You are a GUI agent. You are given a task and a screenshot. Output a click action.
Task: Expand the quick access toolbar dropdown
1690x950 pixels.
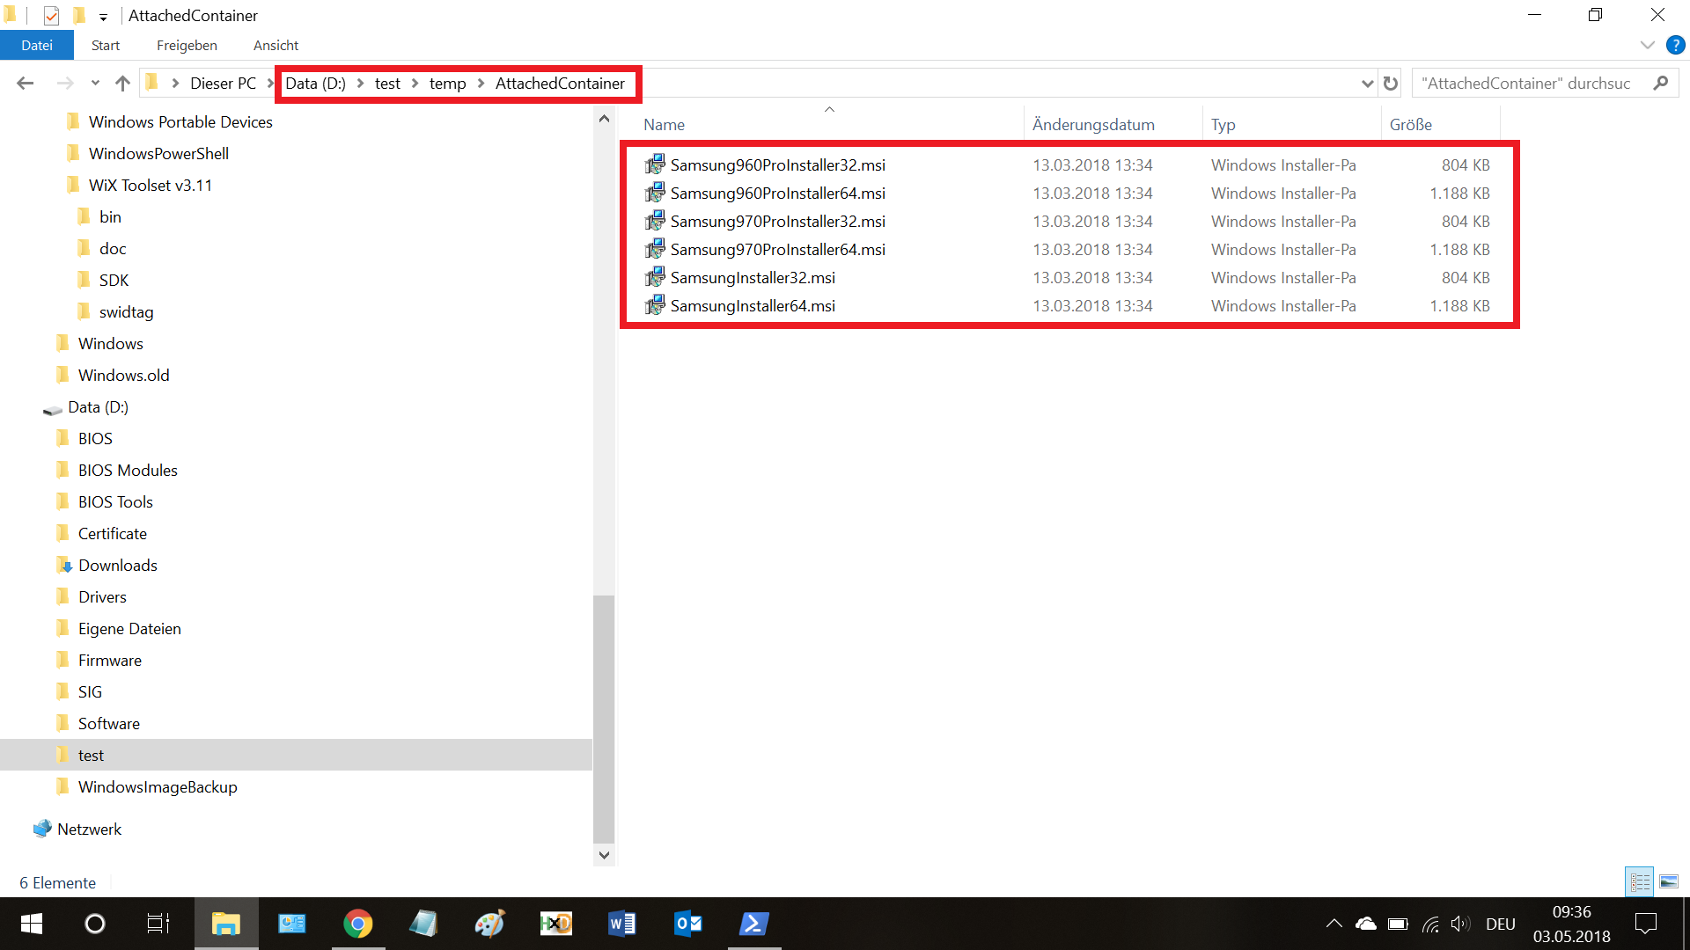pyautogui.click(x=103, y=17)
